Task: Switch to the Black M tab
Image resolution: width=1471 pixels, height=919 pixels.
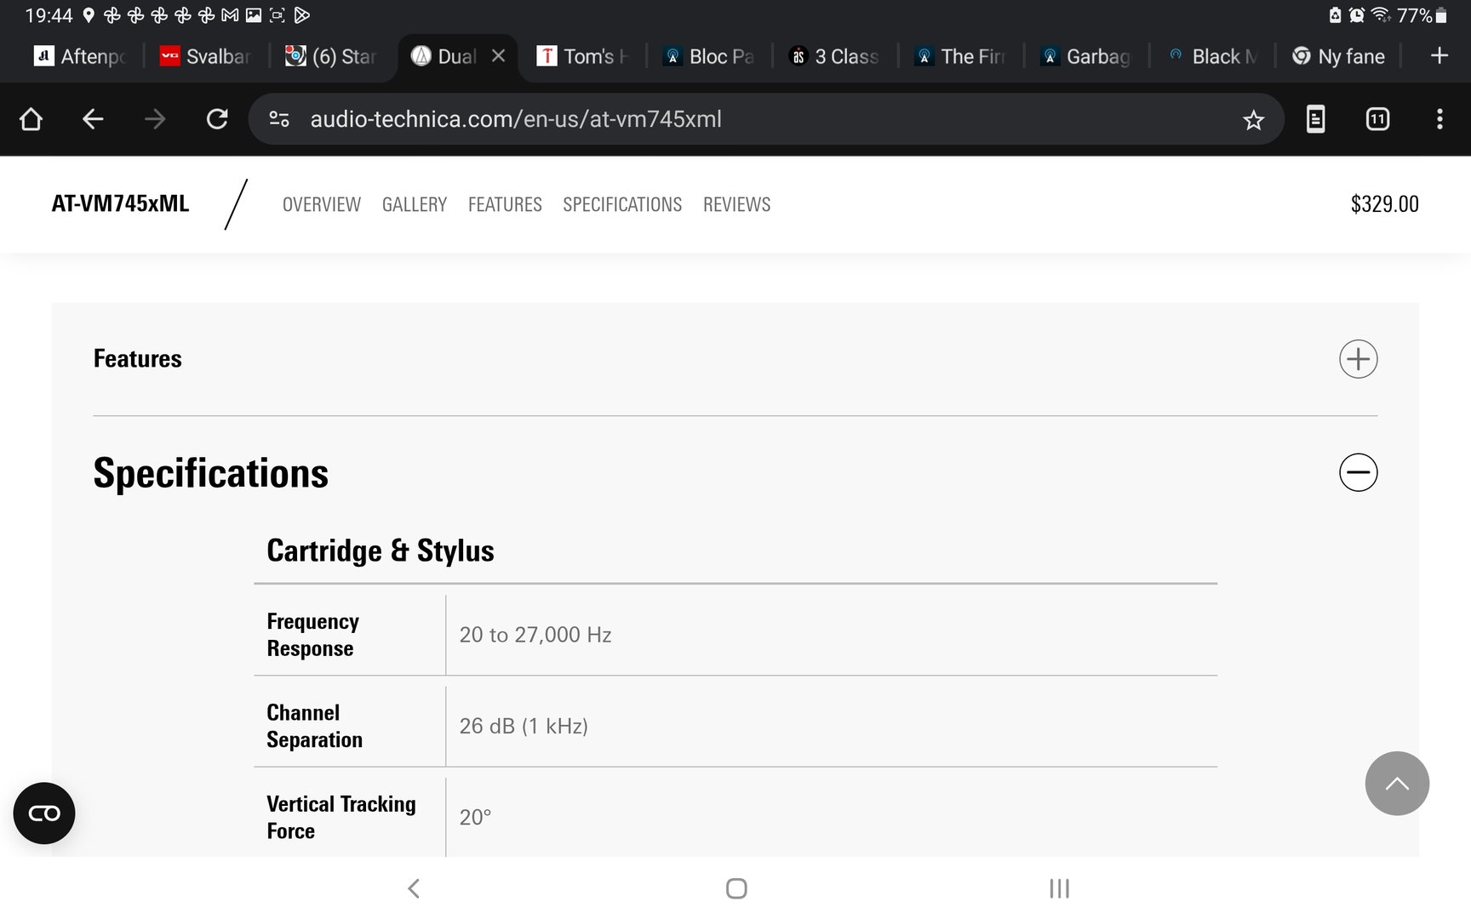Action: pyautogui.click(x=1212, y=57)
